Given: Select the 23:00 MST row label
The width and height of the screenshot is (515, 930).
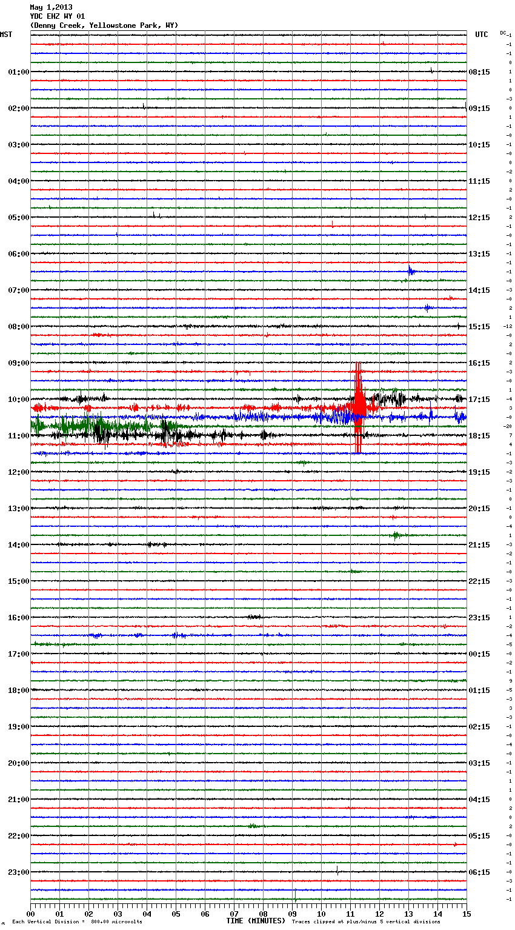Looking at the screenshot, I should tap(19, 872).
